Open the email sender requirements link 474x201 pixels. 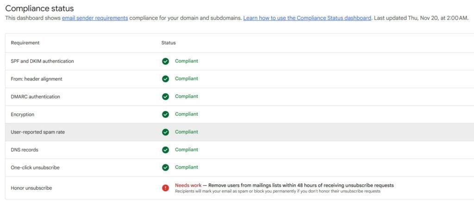95,18
